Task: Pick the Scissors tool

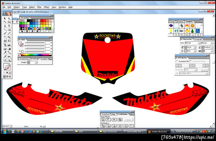Action: [x=9, y=57]
